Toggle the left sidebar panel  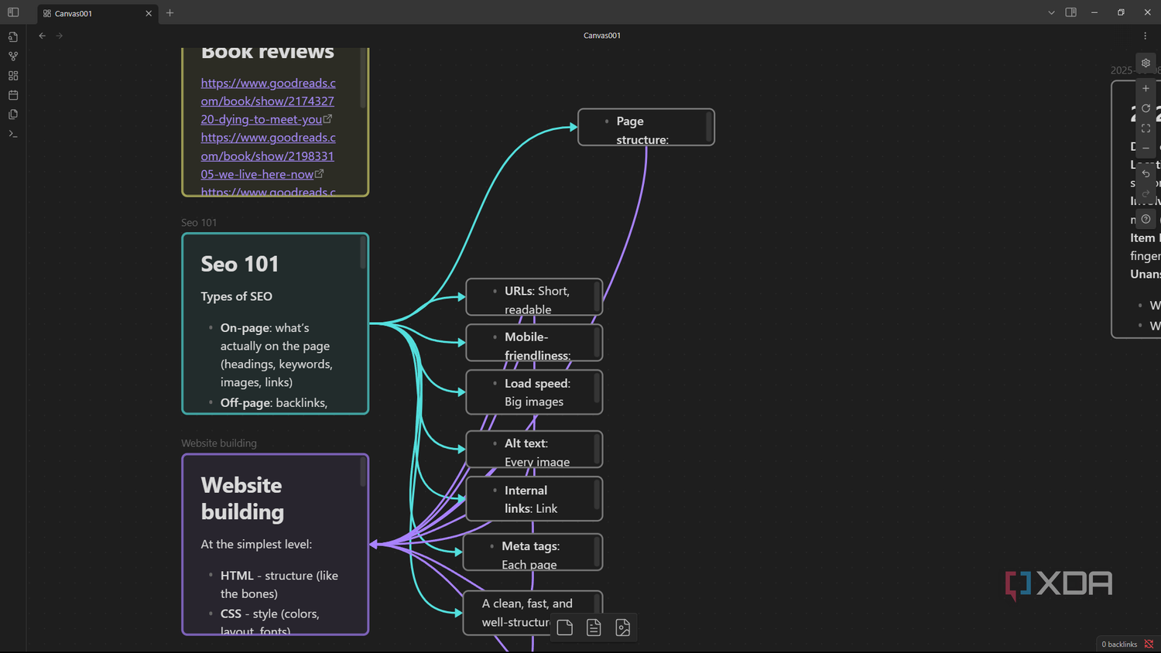[13, 12]
